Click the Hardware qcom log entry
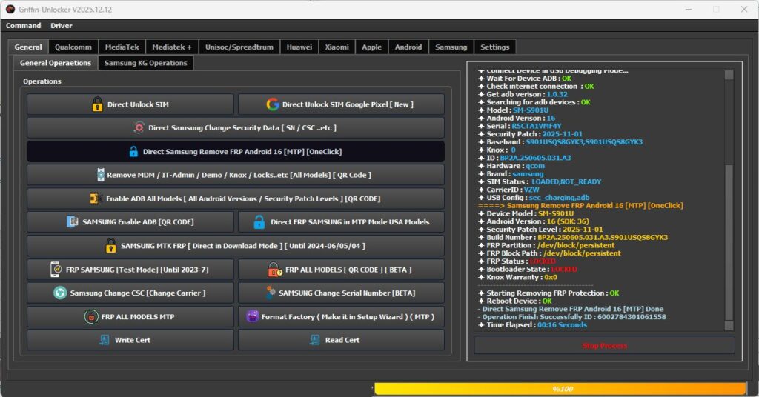The height and width of the screenshot is (397, 759). point(511,166)
